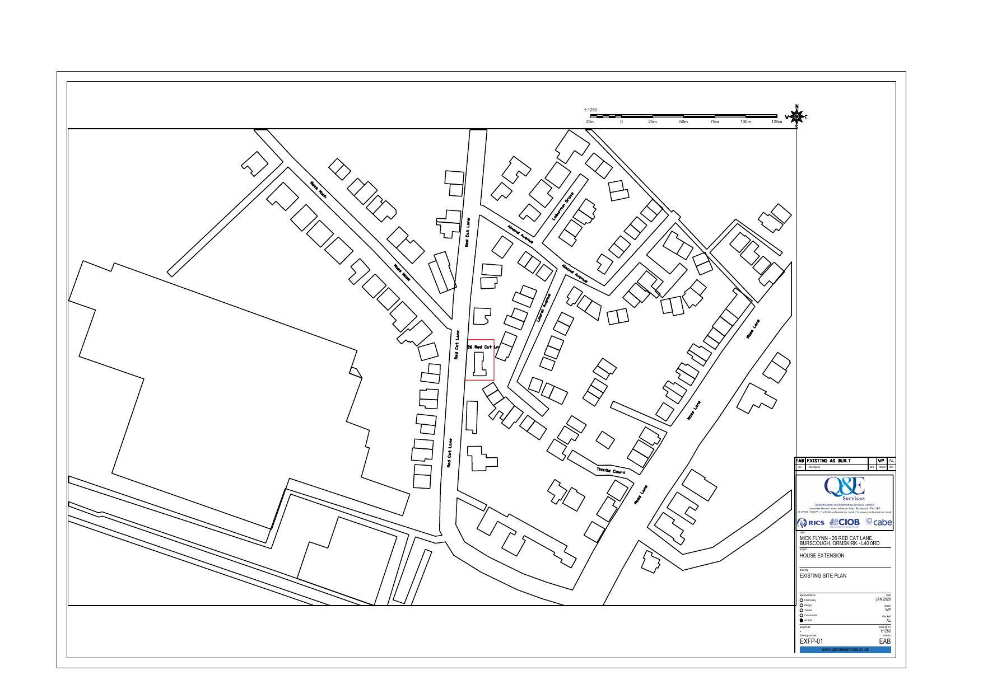Click the JAN 2026 date field
Screen dimensions: 983x694
point(882,599)
